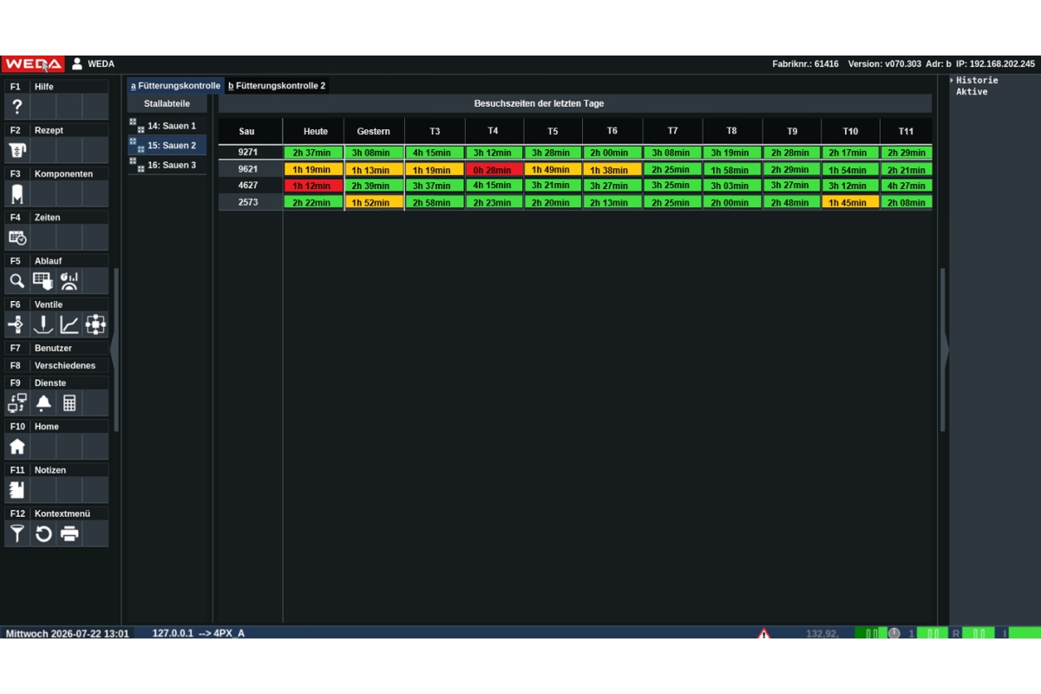This screenshot has height=694, width=1041.
Task: Click the red WEDA logo
Action: point(32,63)
